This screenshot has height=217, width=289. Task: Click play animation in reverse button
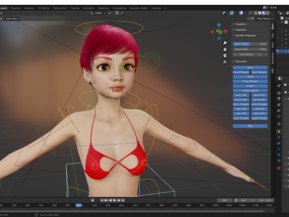(110, 200)
